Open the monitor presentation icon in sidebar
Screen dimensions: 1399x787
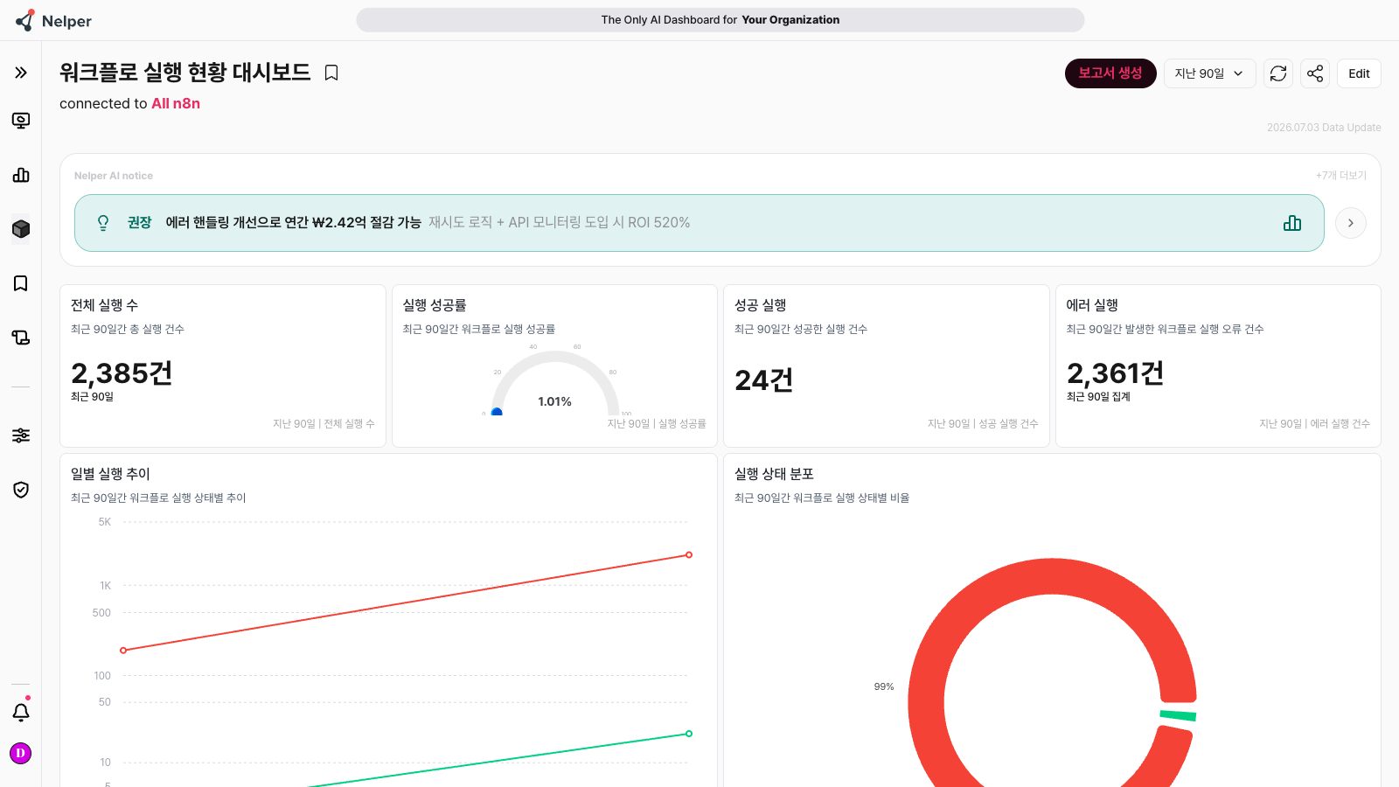coord(21,121)
